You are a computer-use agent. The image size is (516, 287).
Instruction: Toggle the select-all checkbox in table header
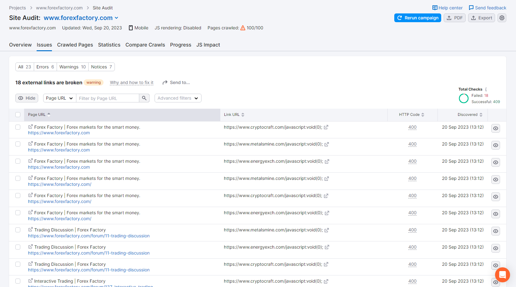click(18, 115)
